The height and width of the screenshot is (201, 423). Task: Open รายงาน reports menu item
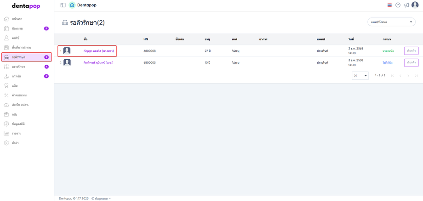(27, 134)
